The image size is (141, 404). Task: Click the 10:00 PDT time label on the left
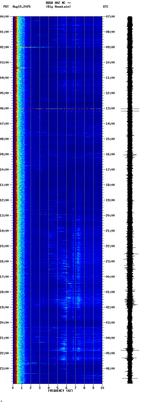[x=4, y=170]
